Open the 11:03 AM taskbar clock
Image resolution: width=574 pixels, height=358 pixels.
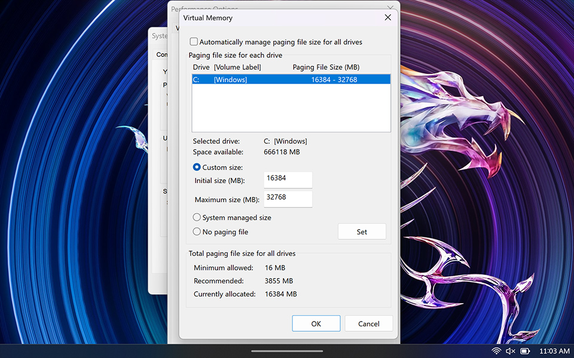[554, 351]
